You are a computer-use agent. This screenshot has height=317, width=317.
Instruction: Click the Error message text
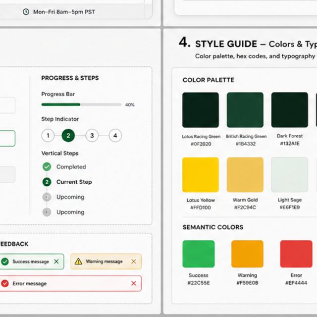click(x=30, y=284)
